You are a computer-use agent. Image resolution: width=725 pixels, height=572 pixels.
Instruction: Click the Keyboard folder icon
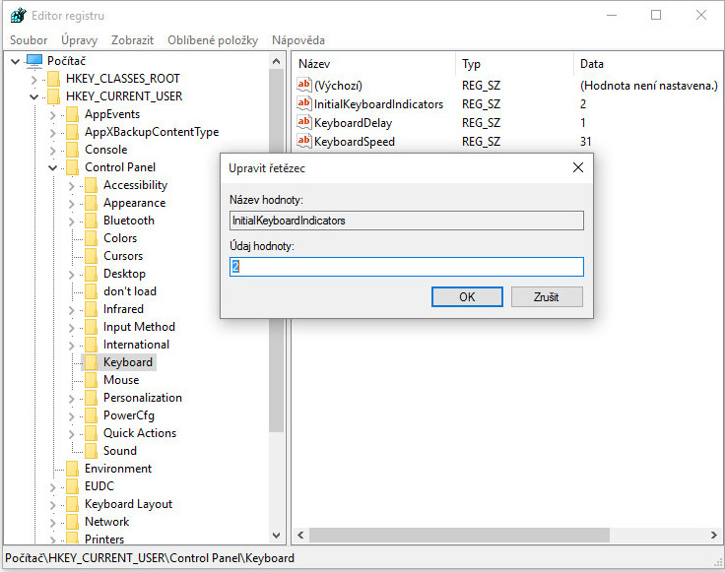(x=91, y=362)
